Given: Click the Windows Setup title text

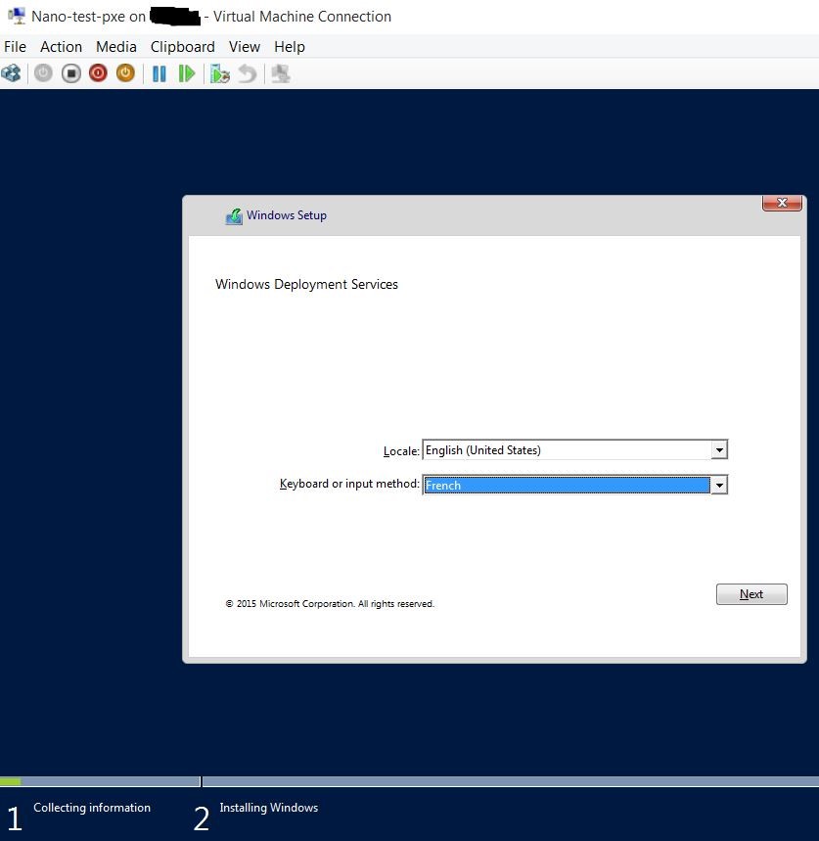Looking at the screenshot, I should tap(287, 215).
